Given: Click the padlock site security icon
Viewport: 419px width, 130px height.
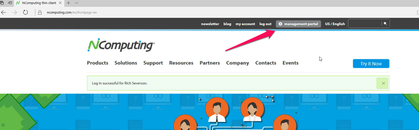Looking at the screenshot, I should click(40, 13).
